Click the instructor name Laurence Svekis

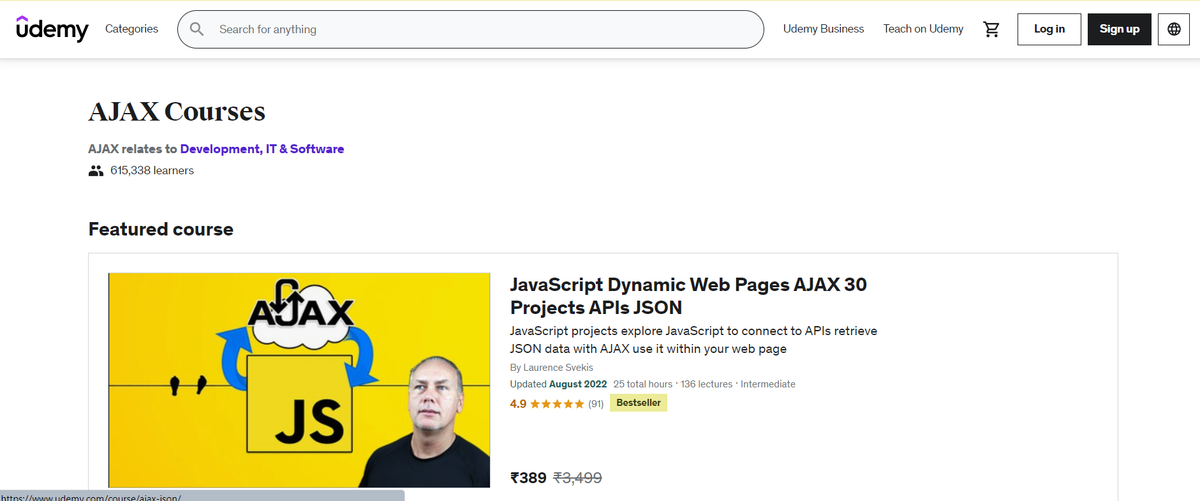click(558, 368)
